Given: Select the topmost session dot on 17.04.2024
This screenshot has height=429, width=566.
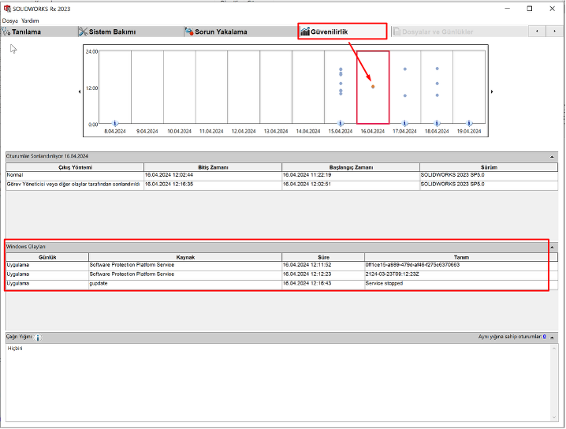Looking at the screenshot, I should click(x=405, y=69).
